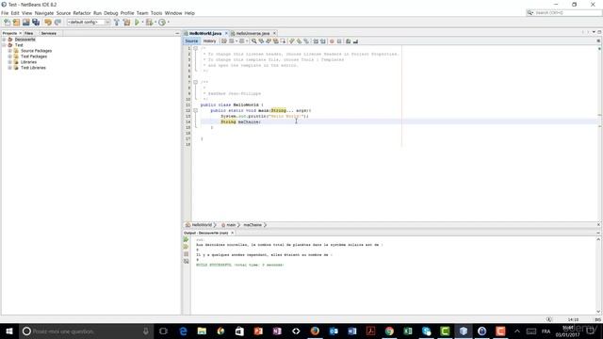Open the Run Project dropdown arrow

(142, 23)
